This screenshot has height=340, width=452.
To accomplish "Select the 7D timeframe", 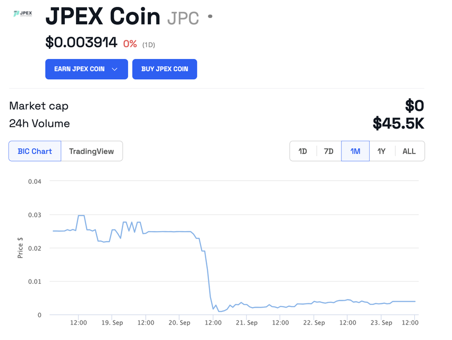I will pyautogui.click(x=329, y=151).
